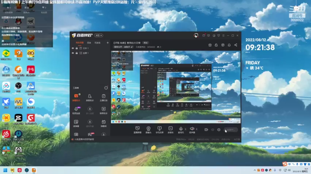Viewport: 311px width, 174px height.
Task: Open settings gear in the bottom bar
Action: click(x=219, y=130)
